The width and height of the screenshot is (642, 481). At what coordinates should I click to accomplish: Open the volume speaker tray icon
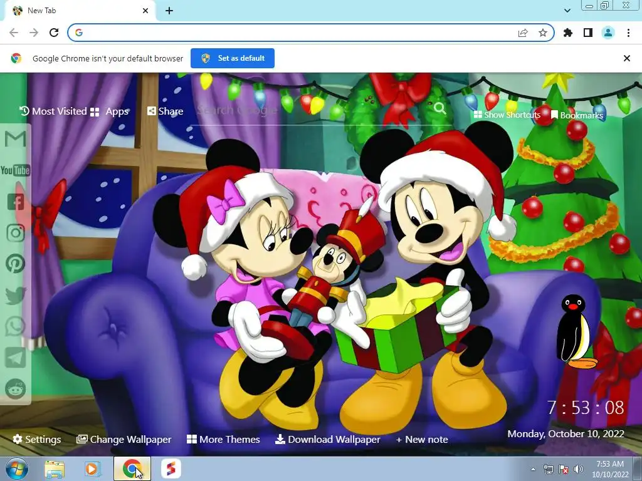click(578, 469)
